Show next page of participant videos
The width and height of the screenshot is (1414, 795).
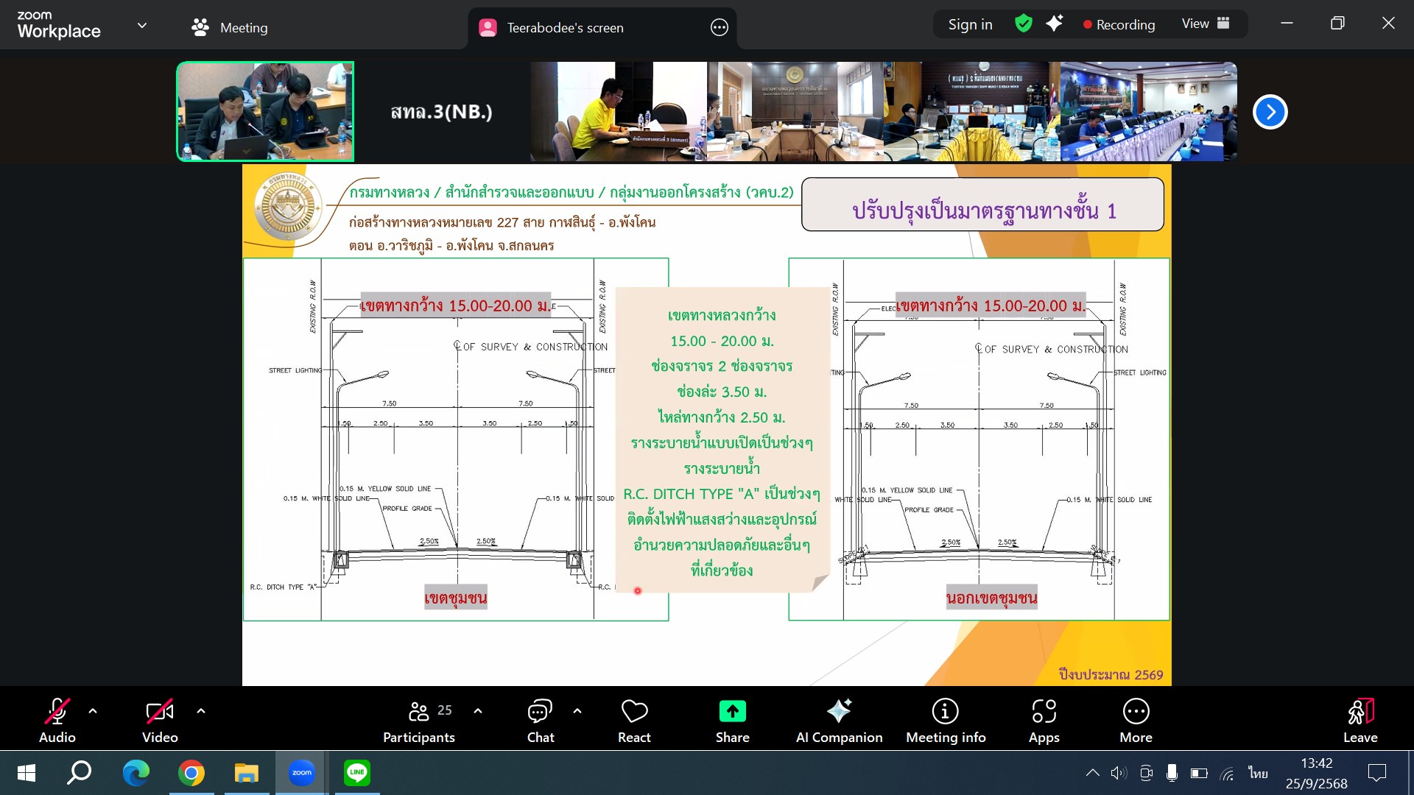point(1270,112)
